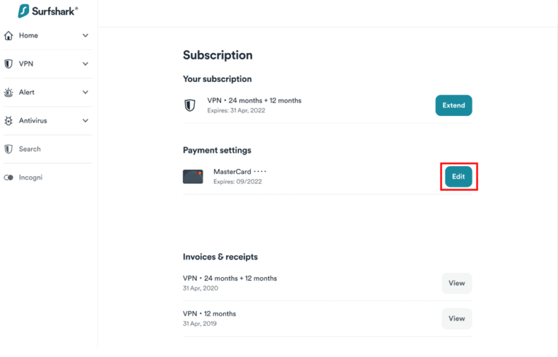The image size is (558, 357).
Task: View the VPN 12 months invoice
Action: [x=456, y=319]
